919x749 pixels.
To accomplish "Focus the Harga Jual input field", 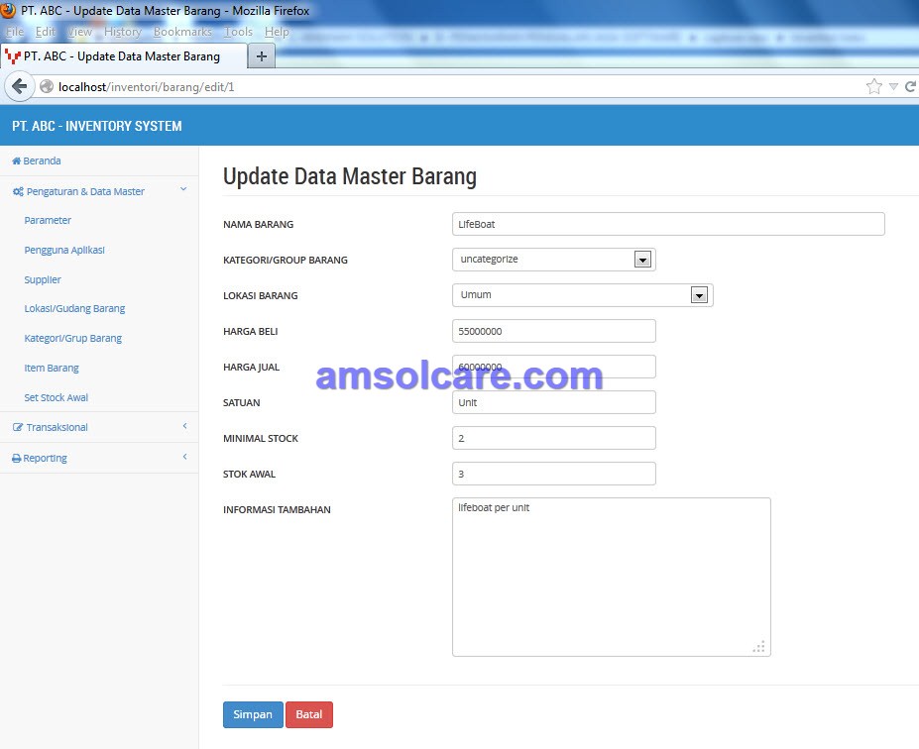I will (554, 367).
